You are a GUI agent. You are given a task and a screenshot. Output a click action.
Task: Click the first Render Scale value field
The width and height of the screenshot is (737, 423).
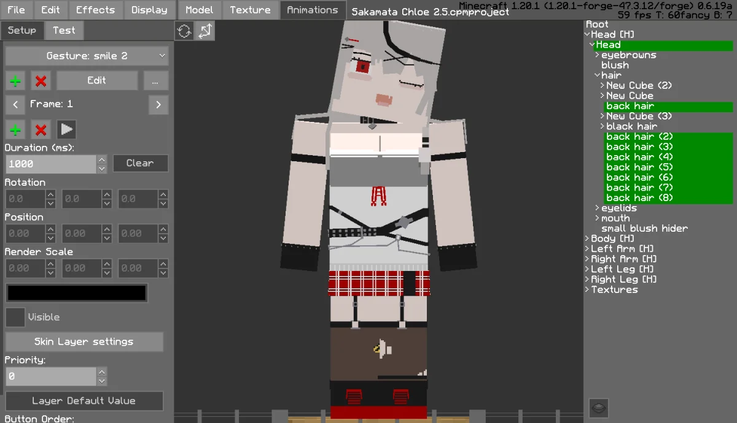(x=25, y=268)
